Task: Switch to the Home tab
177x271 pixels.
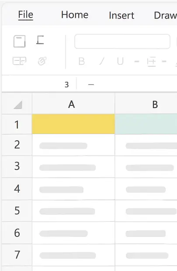Action: pos(75,15)
